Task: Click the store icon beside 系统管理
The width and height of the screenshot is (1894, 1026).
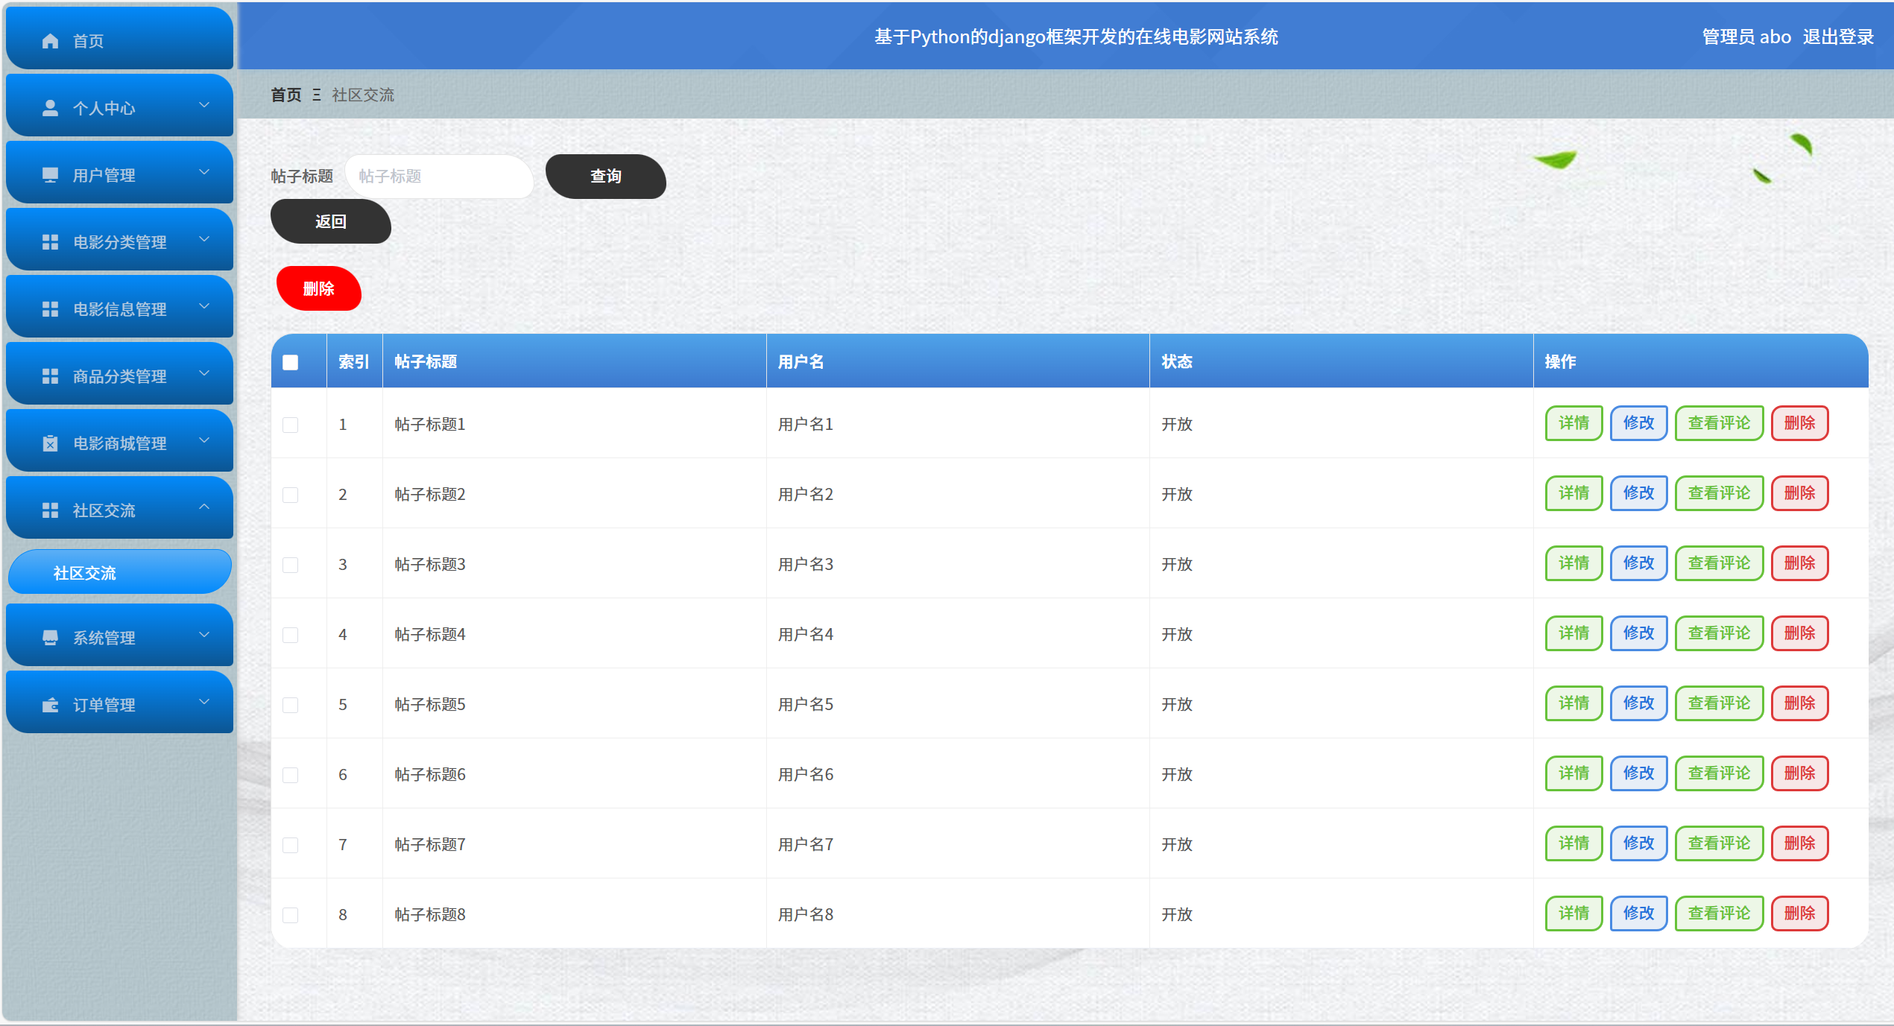Action: 50,638
